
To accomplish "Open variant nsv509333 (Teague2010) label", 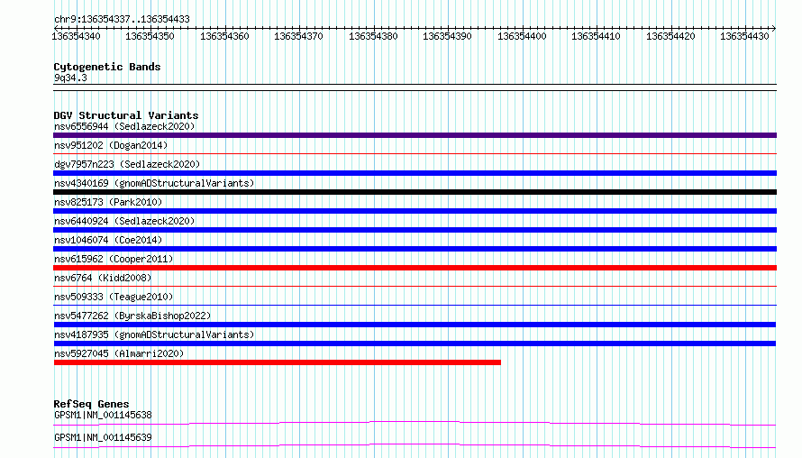I will (x=114, y=297).
